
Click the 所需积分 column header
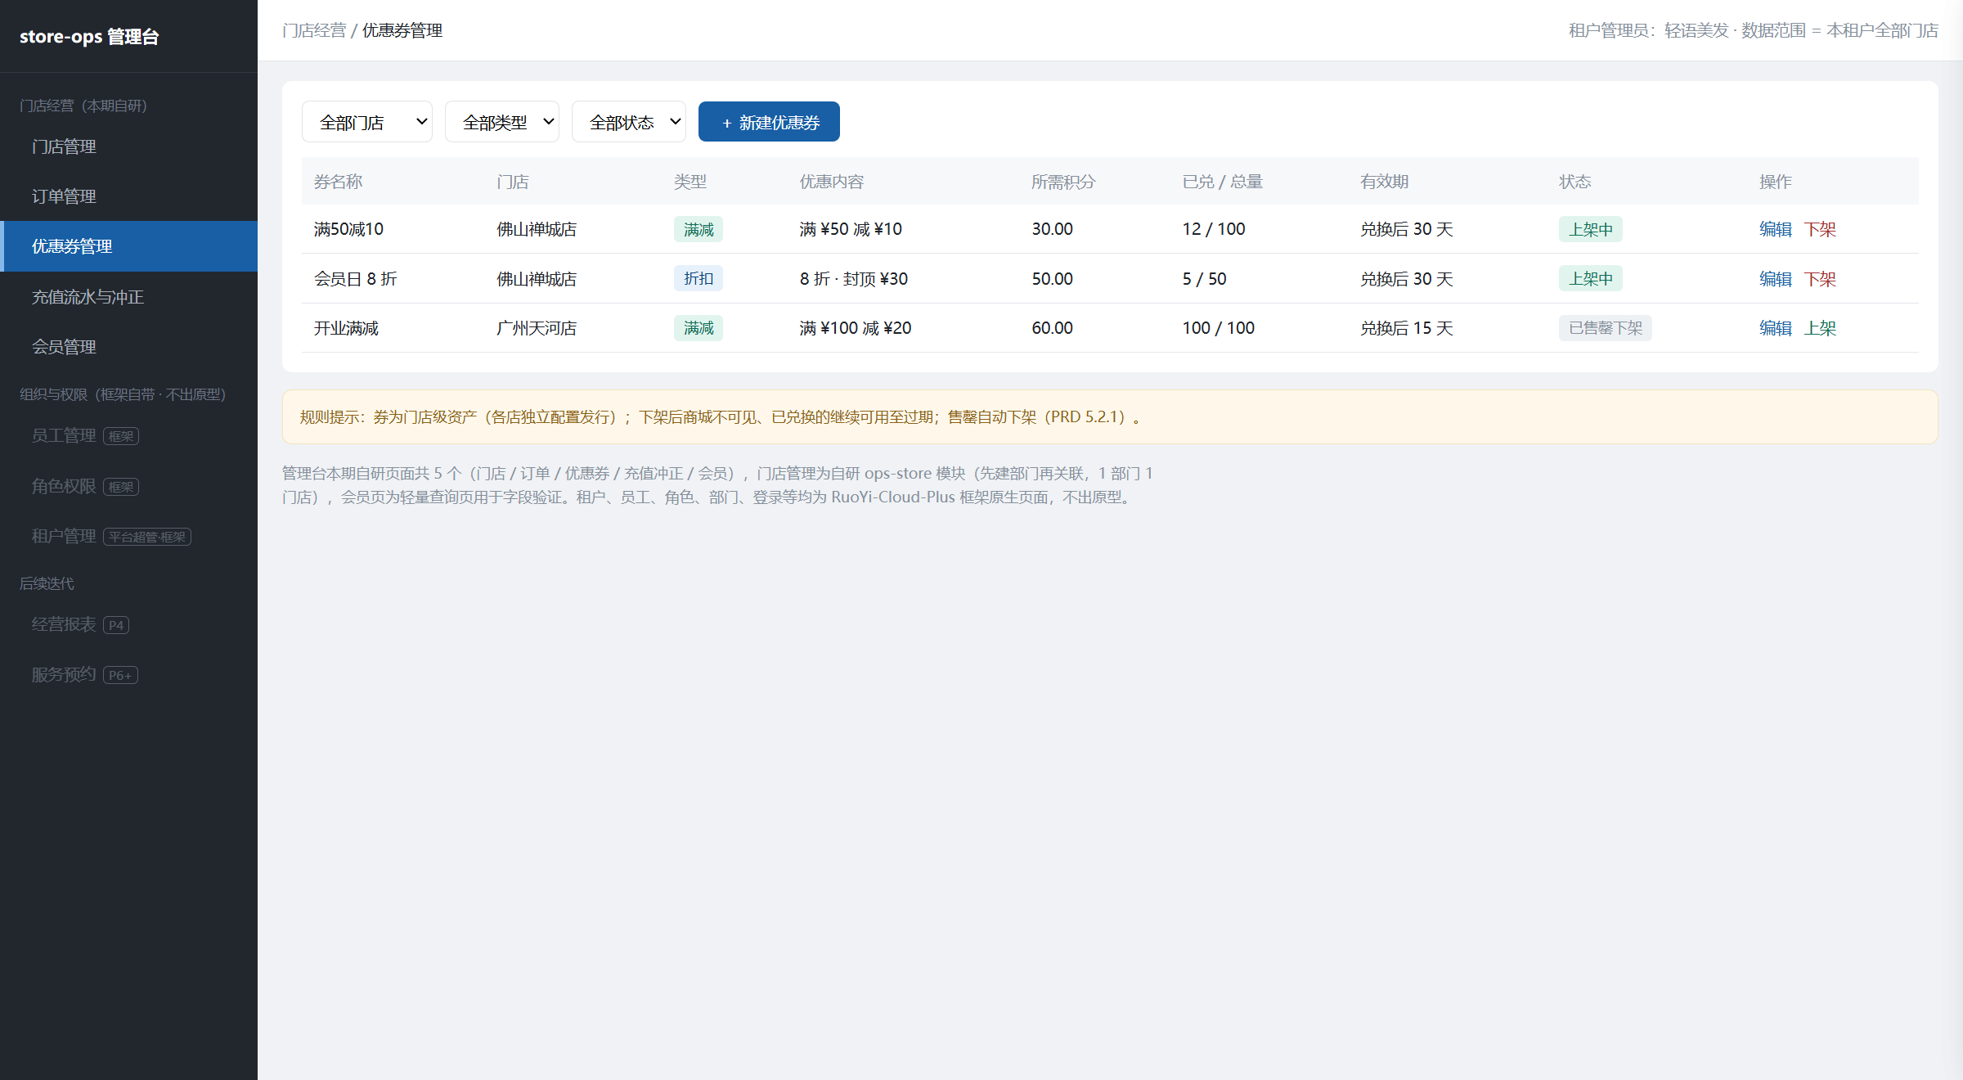[1063, 182]
